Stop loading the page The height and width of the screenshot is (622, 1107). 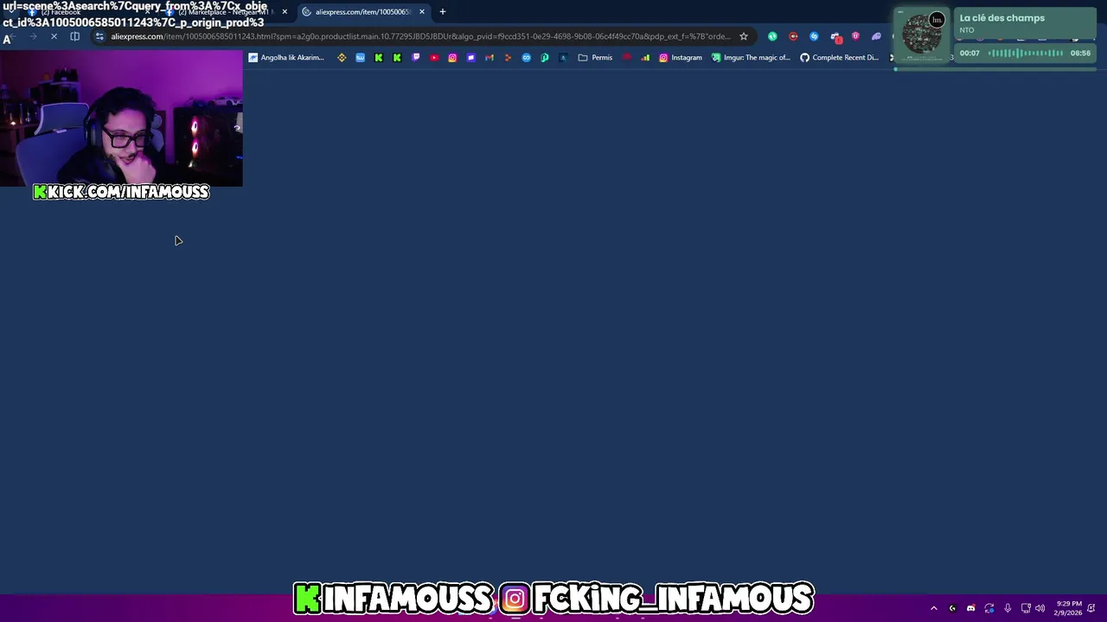pyautogui.click(x=54, y=36)
